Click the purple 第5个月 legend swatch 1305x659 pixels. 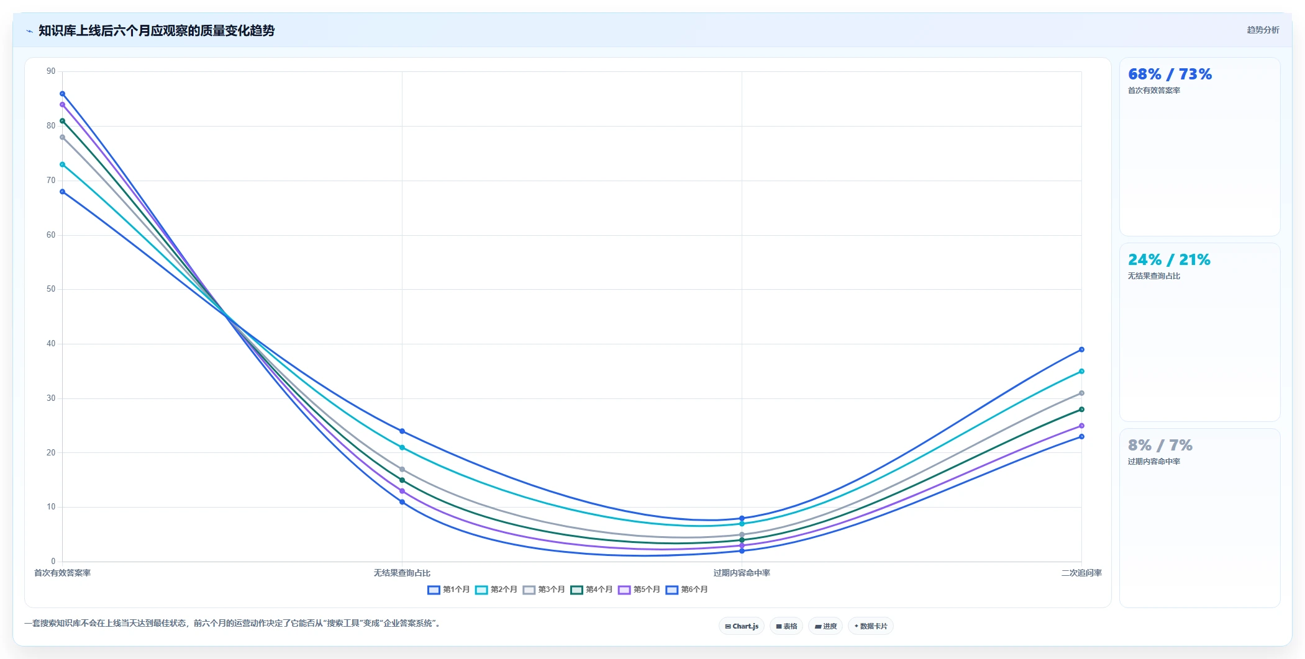coord(624,590)
